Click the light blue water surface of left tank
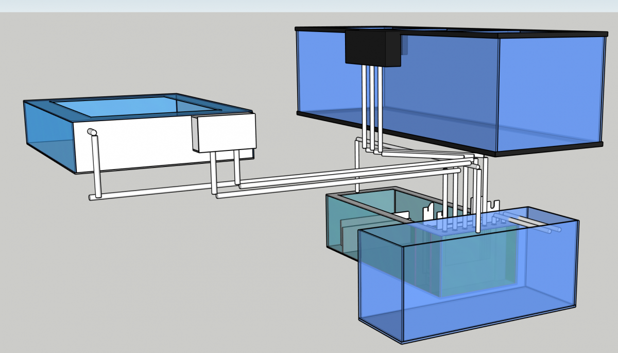 click(135, 106)
